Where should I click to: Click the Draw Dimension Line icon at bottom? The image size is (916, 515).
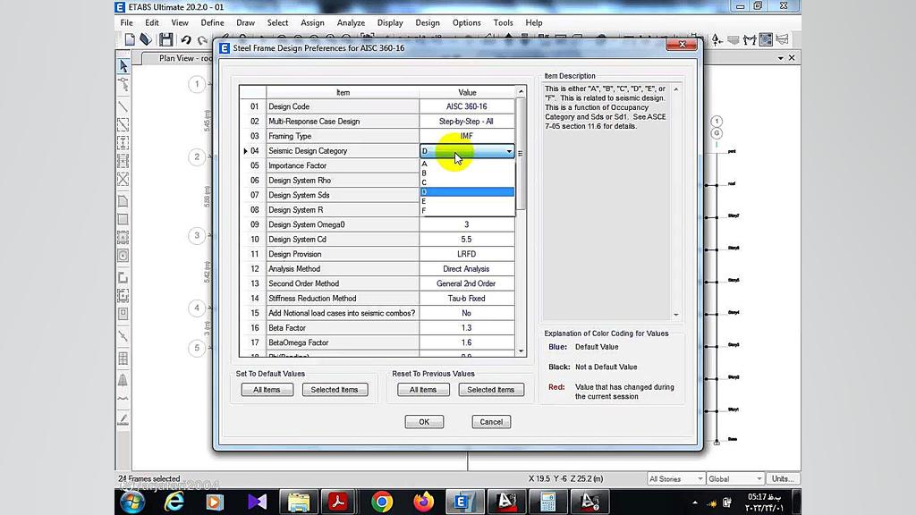(123, 418)
